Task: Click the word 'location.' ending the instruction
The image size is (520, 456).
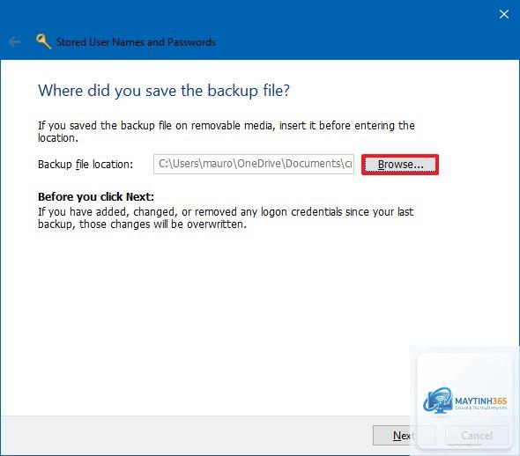Action: tap(58, 138)
